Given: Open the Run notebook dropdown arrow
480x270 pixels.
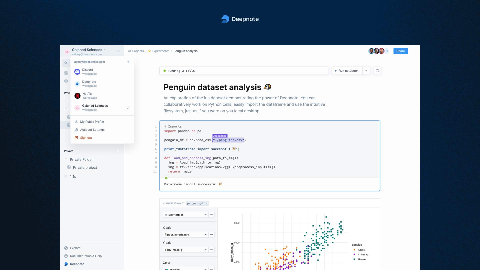Looking at the screenshot, I should point(366,71).
